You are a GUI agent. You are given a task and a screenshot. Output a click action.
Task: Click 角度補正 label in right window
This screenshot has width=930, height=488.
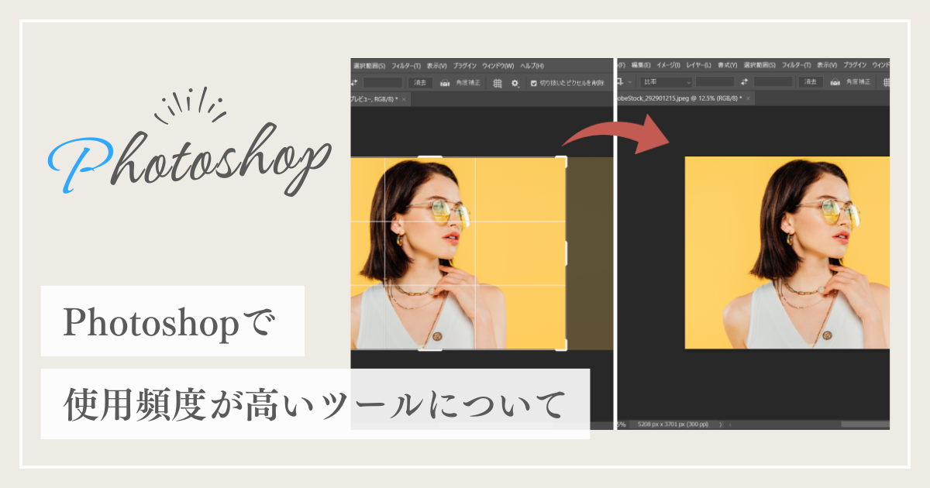point(859,81)
